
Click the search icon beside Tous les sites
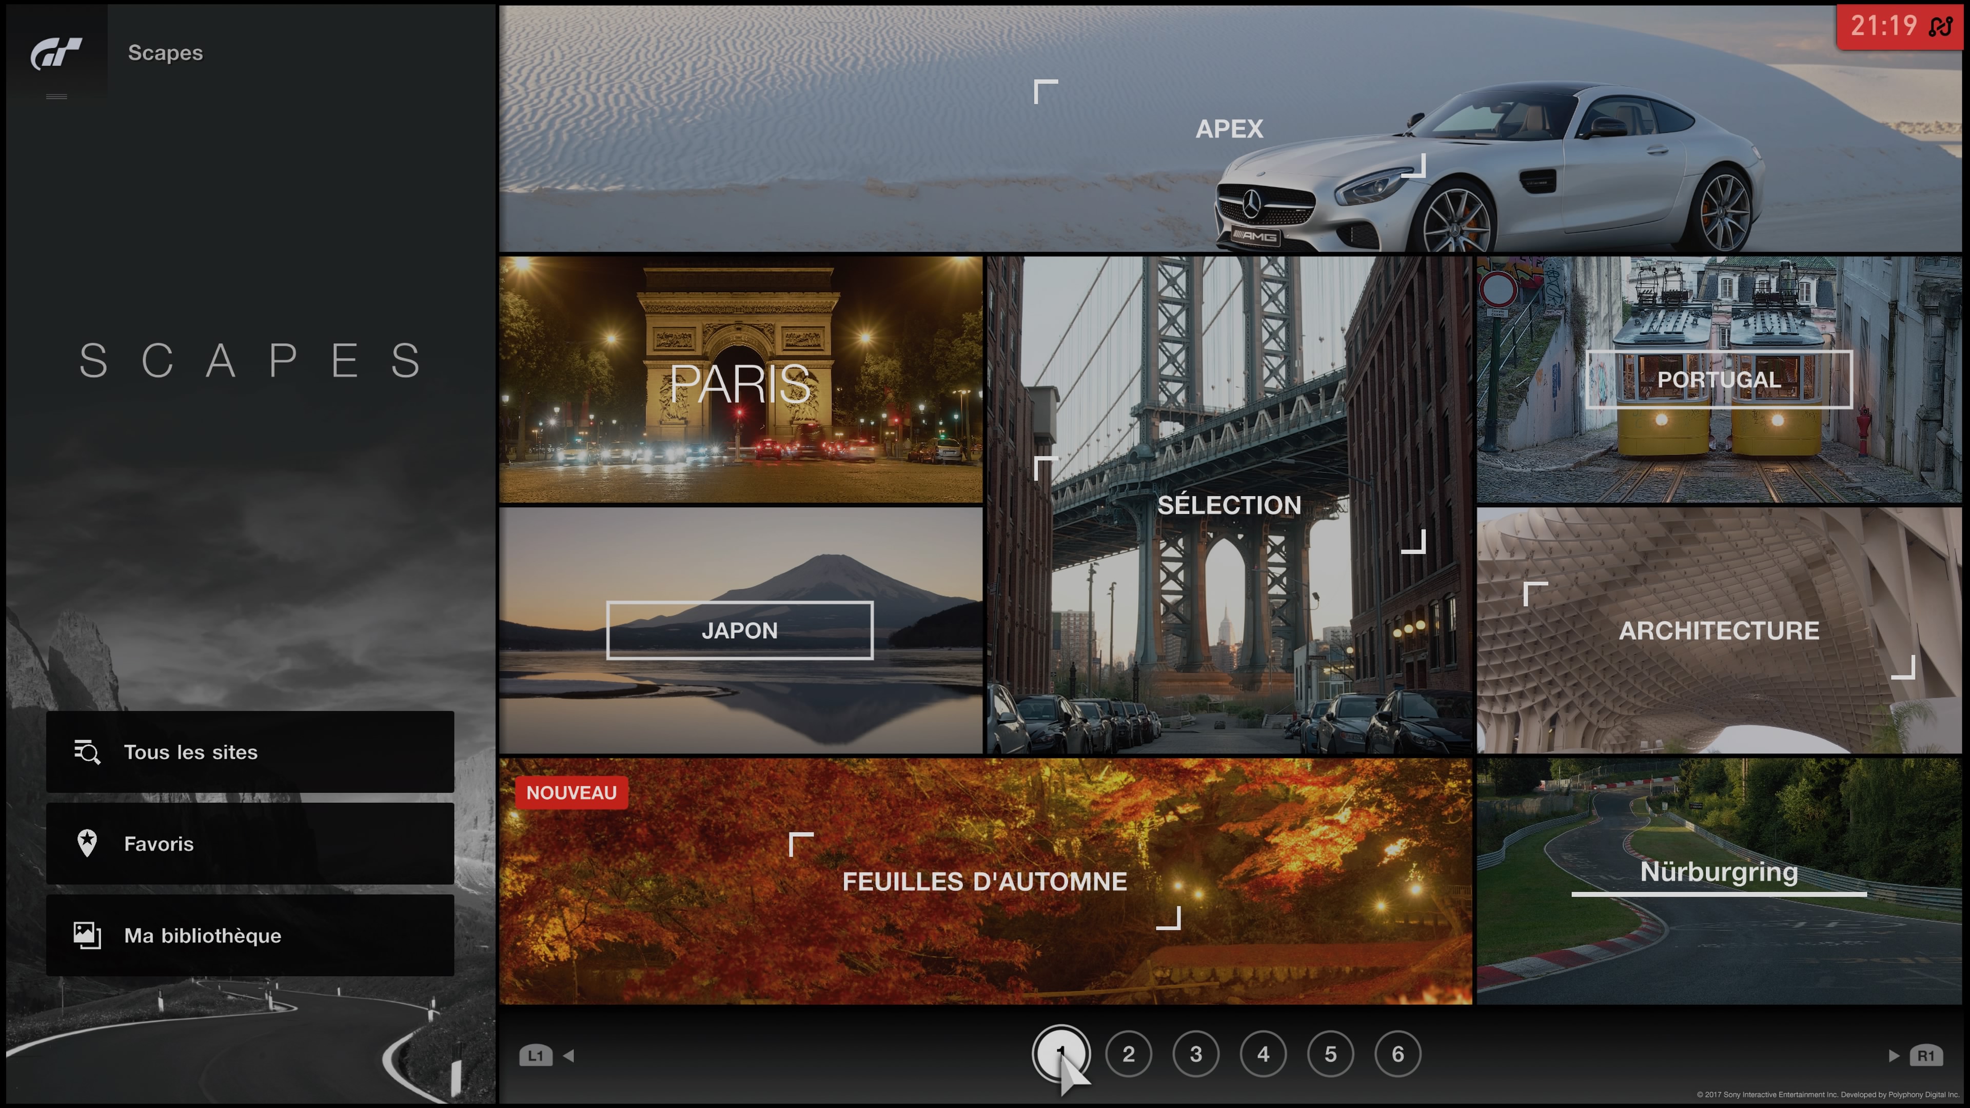pyautogui.click(x=87, y=751)
